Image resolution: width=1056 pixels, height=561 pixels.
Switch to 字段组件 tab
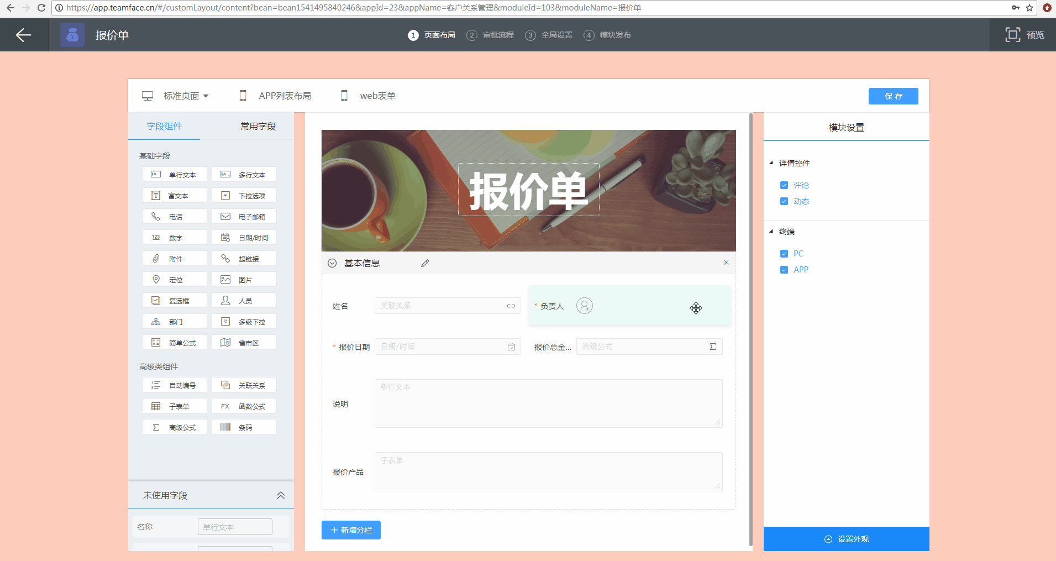(164, 127)
